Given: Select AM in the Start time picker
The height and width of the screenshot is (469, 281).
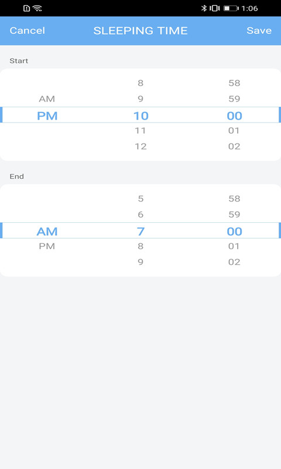Looking at the screenshot, I should pos(47,98).
